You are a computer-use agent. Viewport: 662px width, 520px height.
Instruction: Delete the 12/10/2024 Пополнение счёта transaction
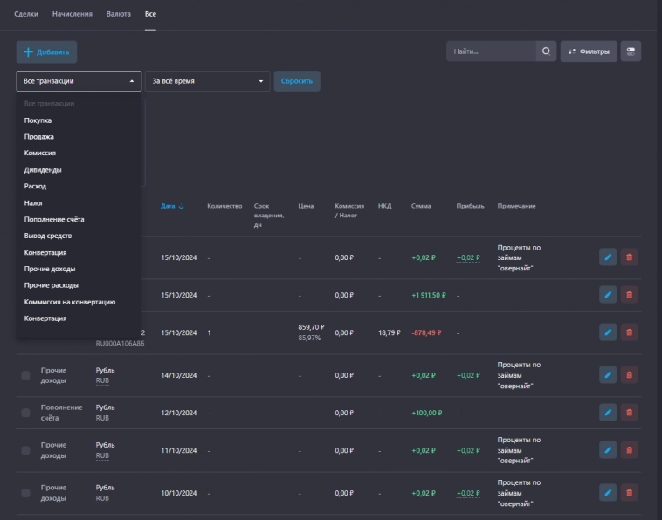(x=629, y=413)
